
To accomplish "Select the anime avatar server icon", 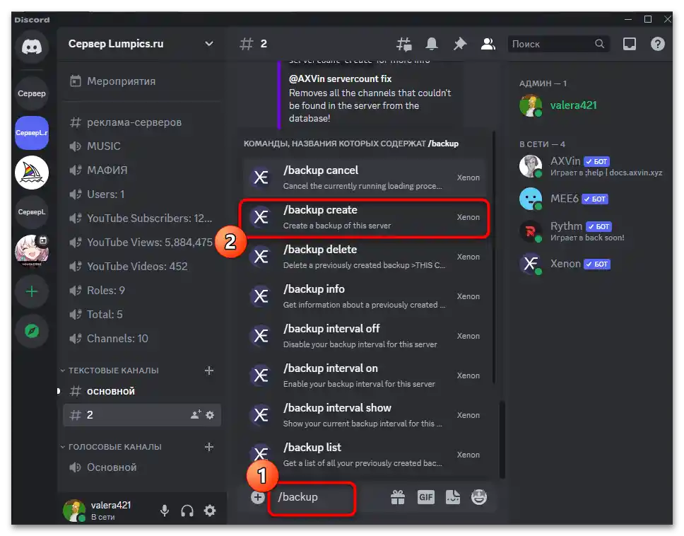I will click(32, 252).
